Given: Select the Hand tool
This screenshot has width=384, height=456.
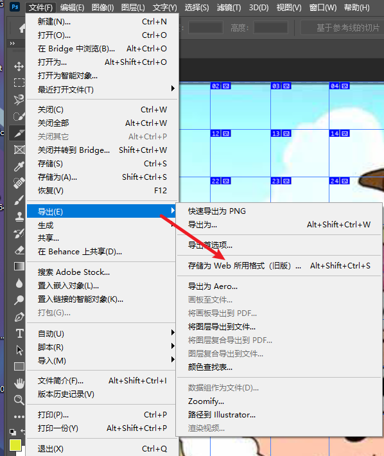Looking at the screenshot, I should 19,383.
